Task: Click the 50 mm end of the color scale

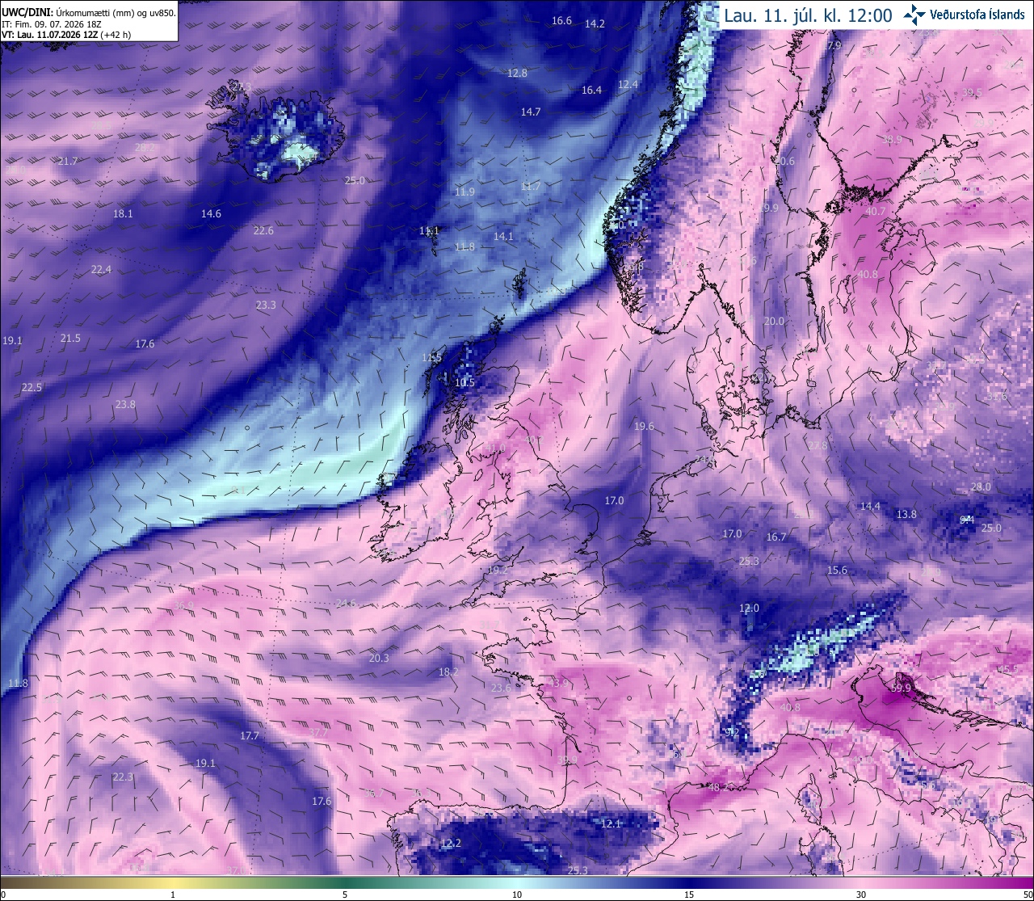Action: pos(1027,895)
